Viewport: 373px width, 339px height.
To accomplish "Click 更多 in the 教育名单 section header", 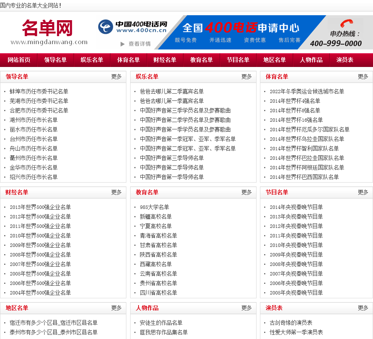I will 247,192.
